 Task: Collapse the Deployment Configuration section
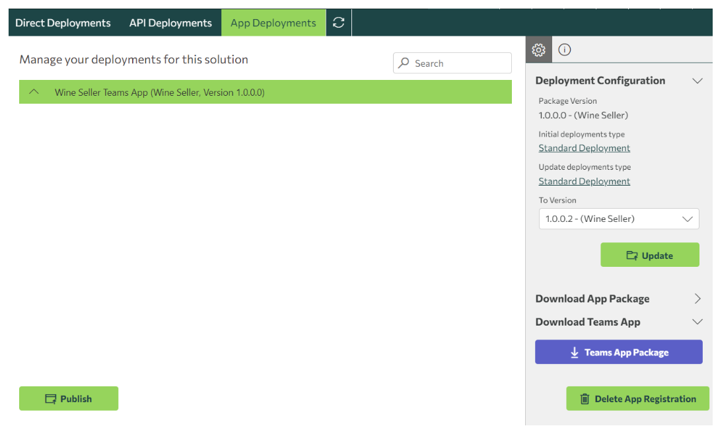pos(697,81)
